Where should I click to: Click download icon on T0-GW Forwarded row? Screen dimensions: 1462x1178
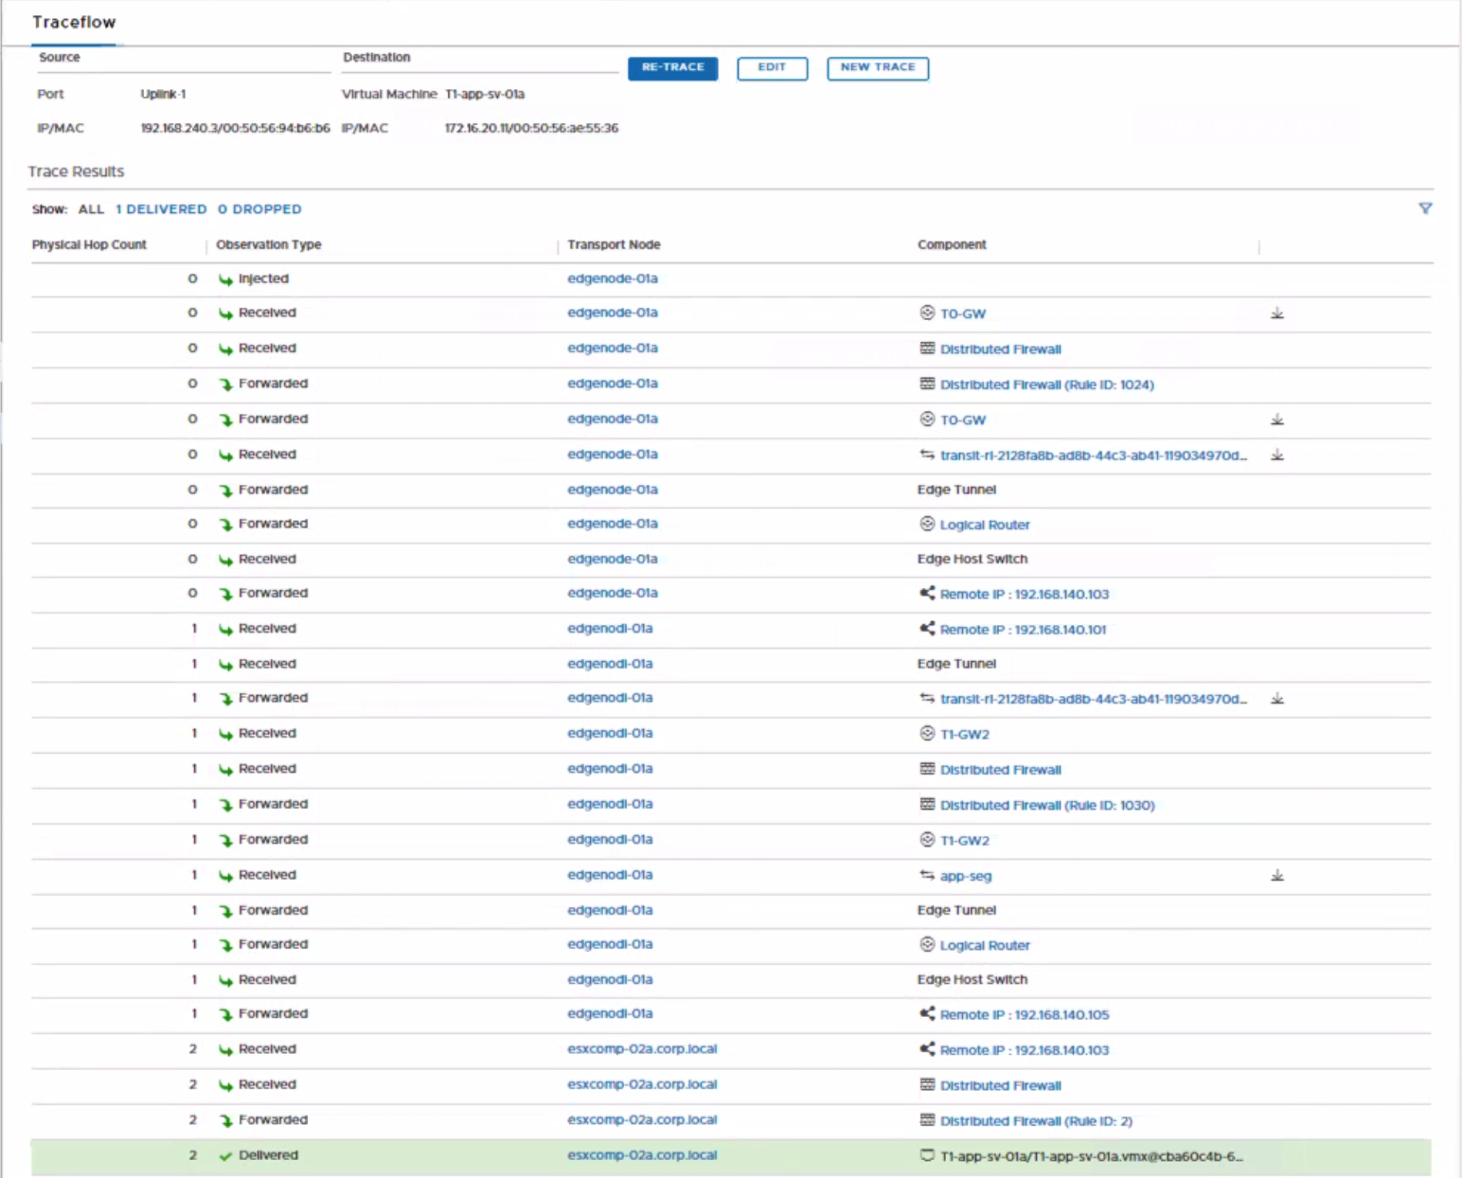tap(1277, 419)
